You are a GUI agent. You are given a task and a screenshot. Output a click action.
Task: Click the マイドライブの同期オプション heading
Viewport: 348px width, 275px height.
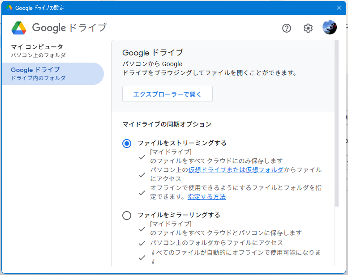pyautogui.click(x=167, y=124)
